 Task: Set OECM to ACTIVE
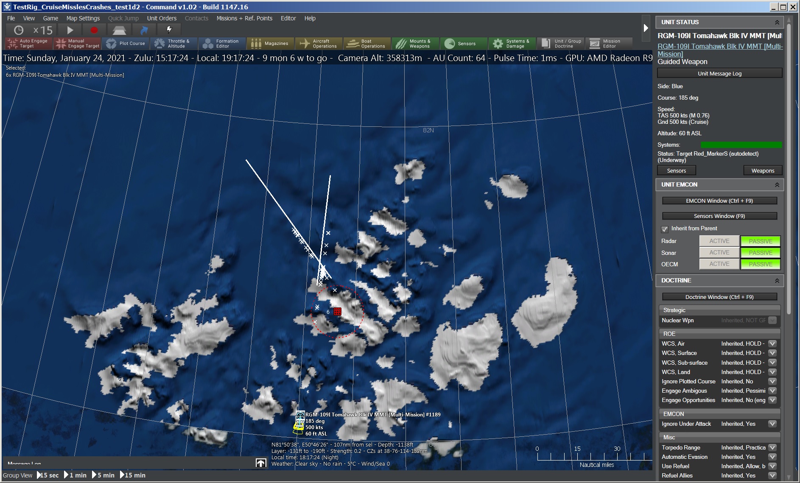click(x=719, y=264)
